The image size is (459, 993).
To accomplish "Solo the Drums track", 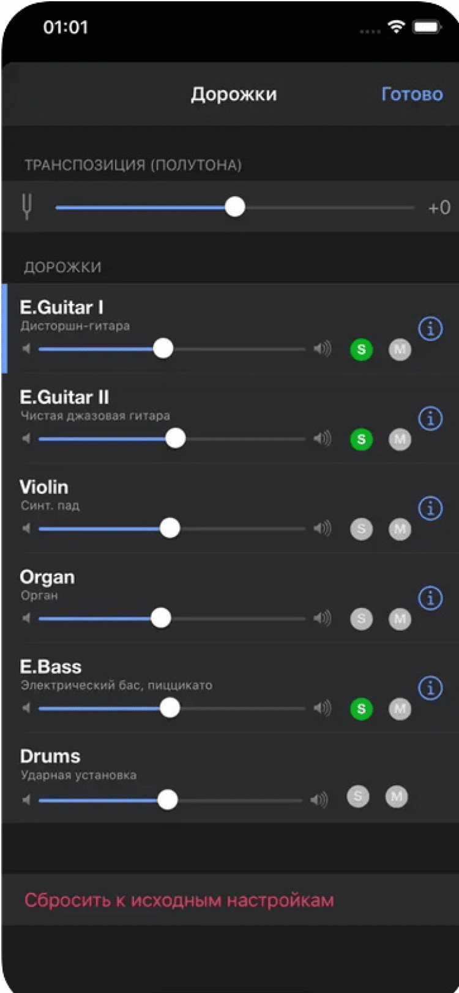I will (x=358, y=797).
